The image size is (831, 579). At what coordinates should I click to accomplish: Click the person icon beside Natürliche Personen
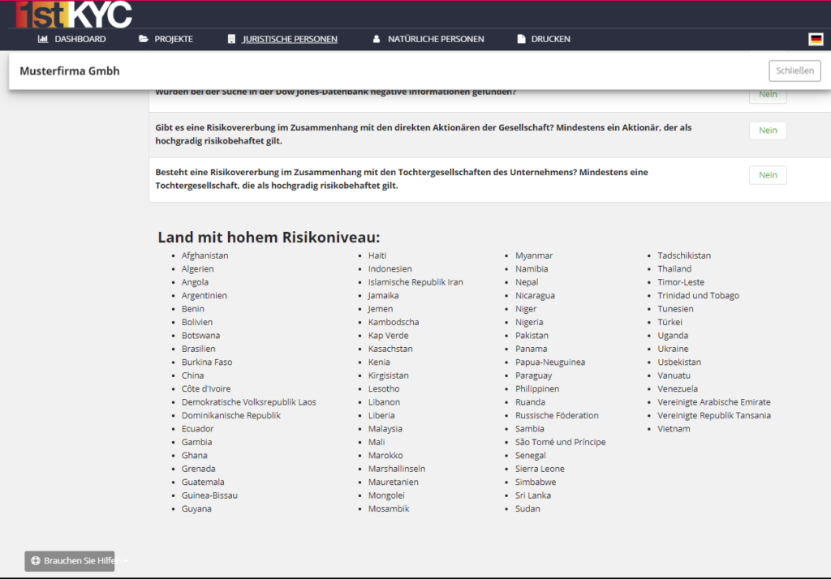point(377,39)
